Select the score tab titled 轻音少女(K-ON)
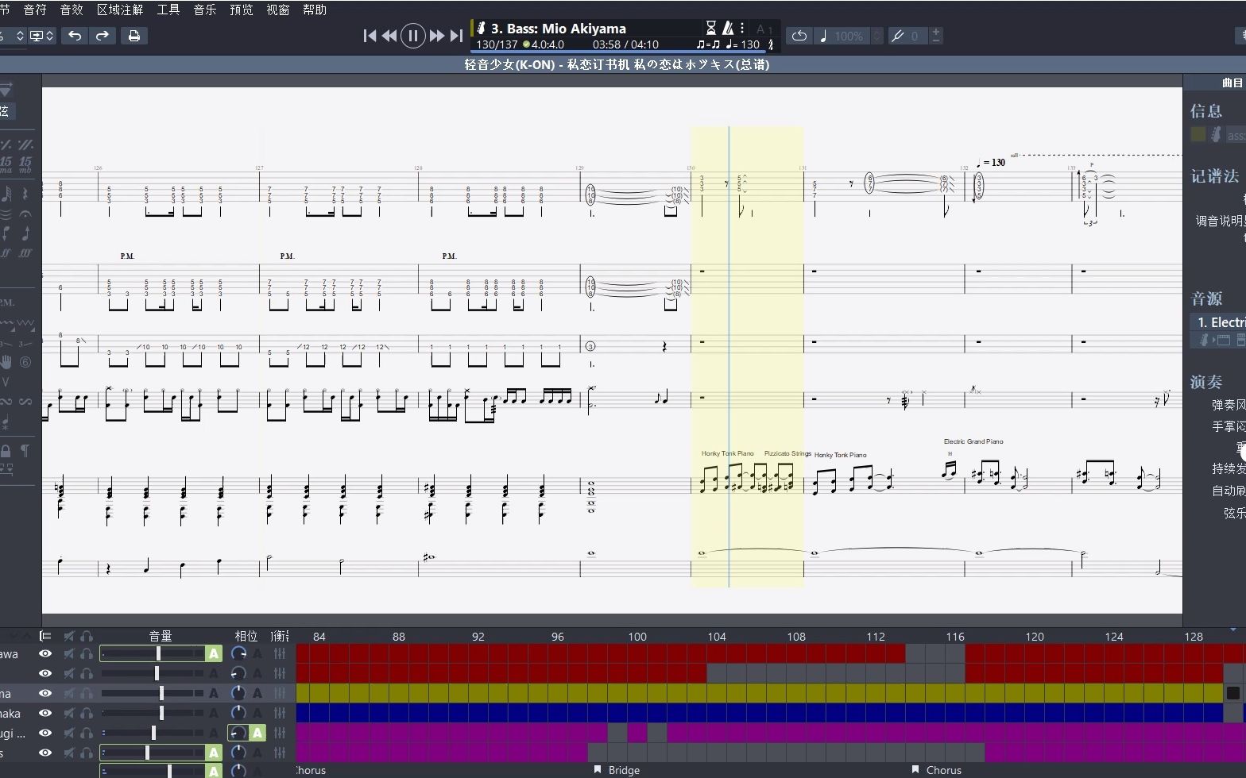The height and width of the screenshot is (778, 1246). coord(617,64)
